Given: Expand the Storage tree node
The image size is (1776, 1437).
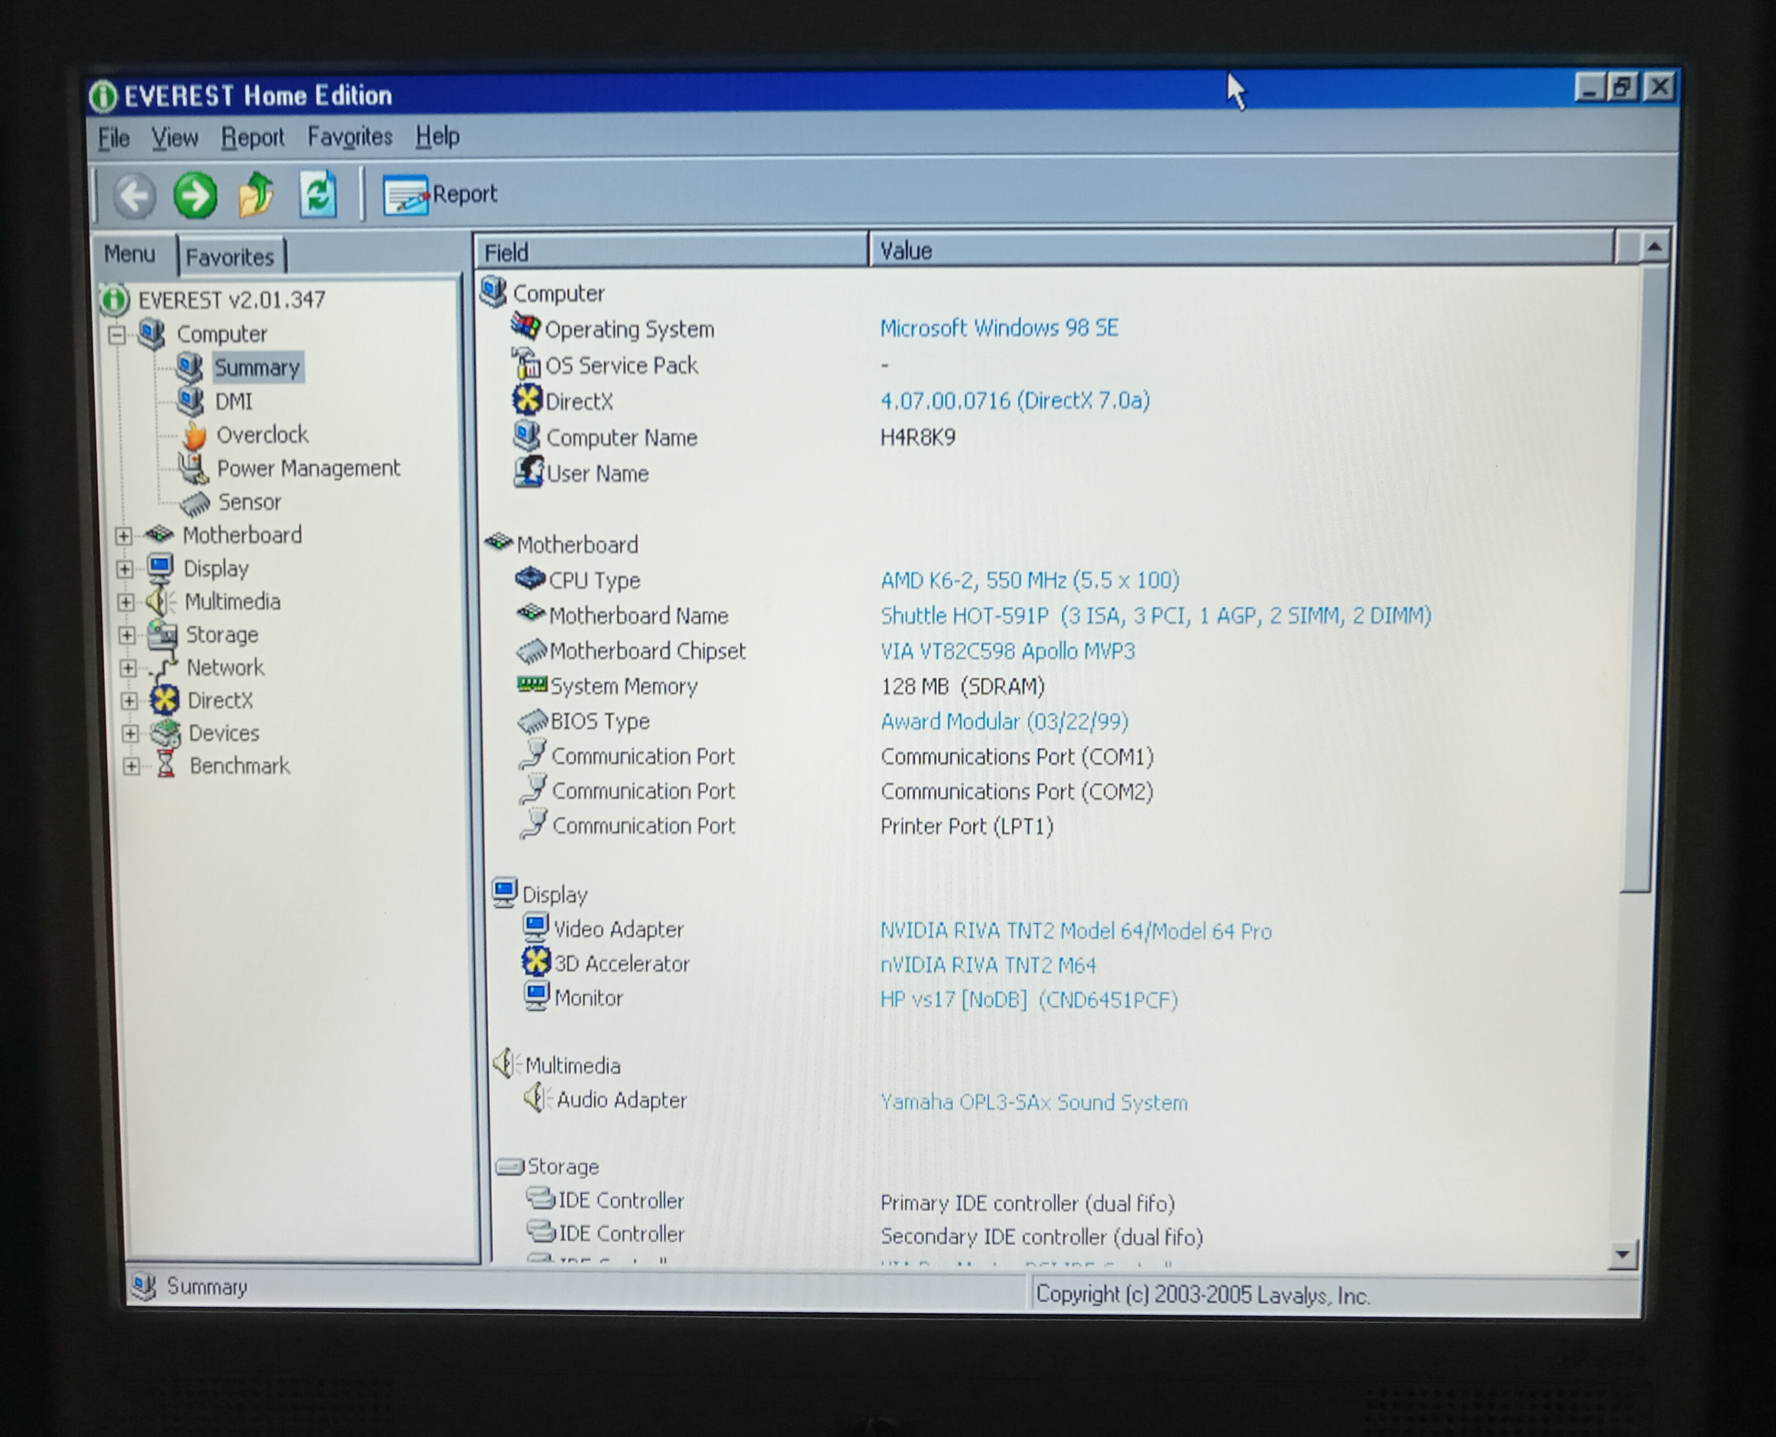Looking at the screenshot, I should (127, 635).
